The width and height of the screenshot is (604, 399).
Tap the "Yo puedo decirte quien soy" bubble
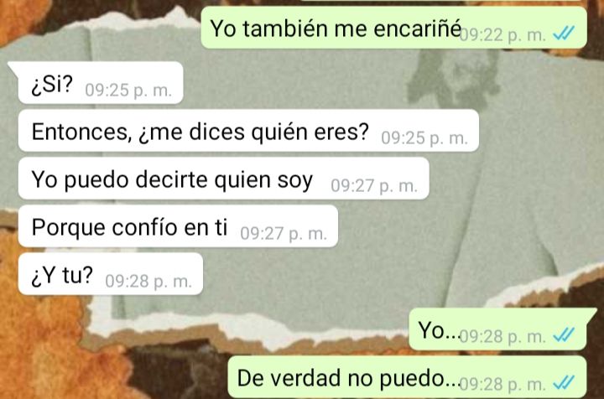pos(223,179)
